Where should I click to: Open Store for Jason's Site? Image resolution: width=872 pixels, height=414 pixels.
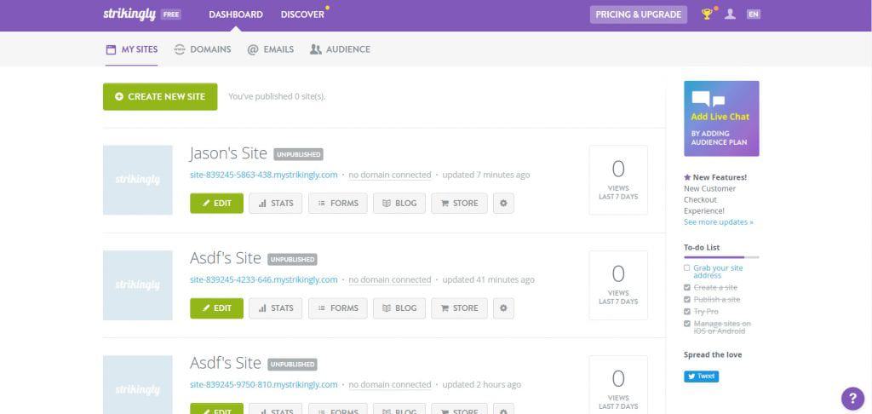[x=459, y=203]
